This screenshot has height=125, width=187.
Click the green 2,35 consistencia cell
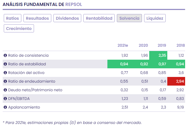(x=159, y=55)
